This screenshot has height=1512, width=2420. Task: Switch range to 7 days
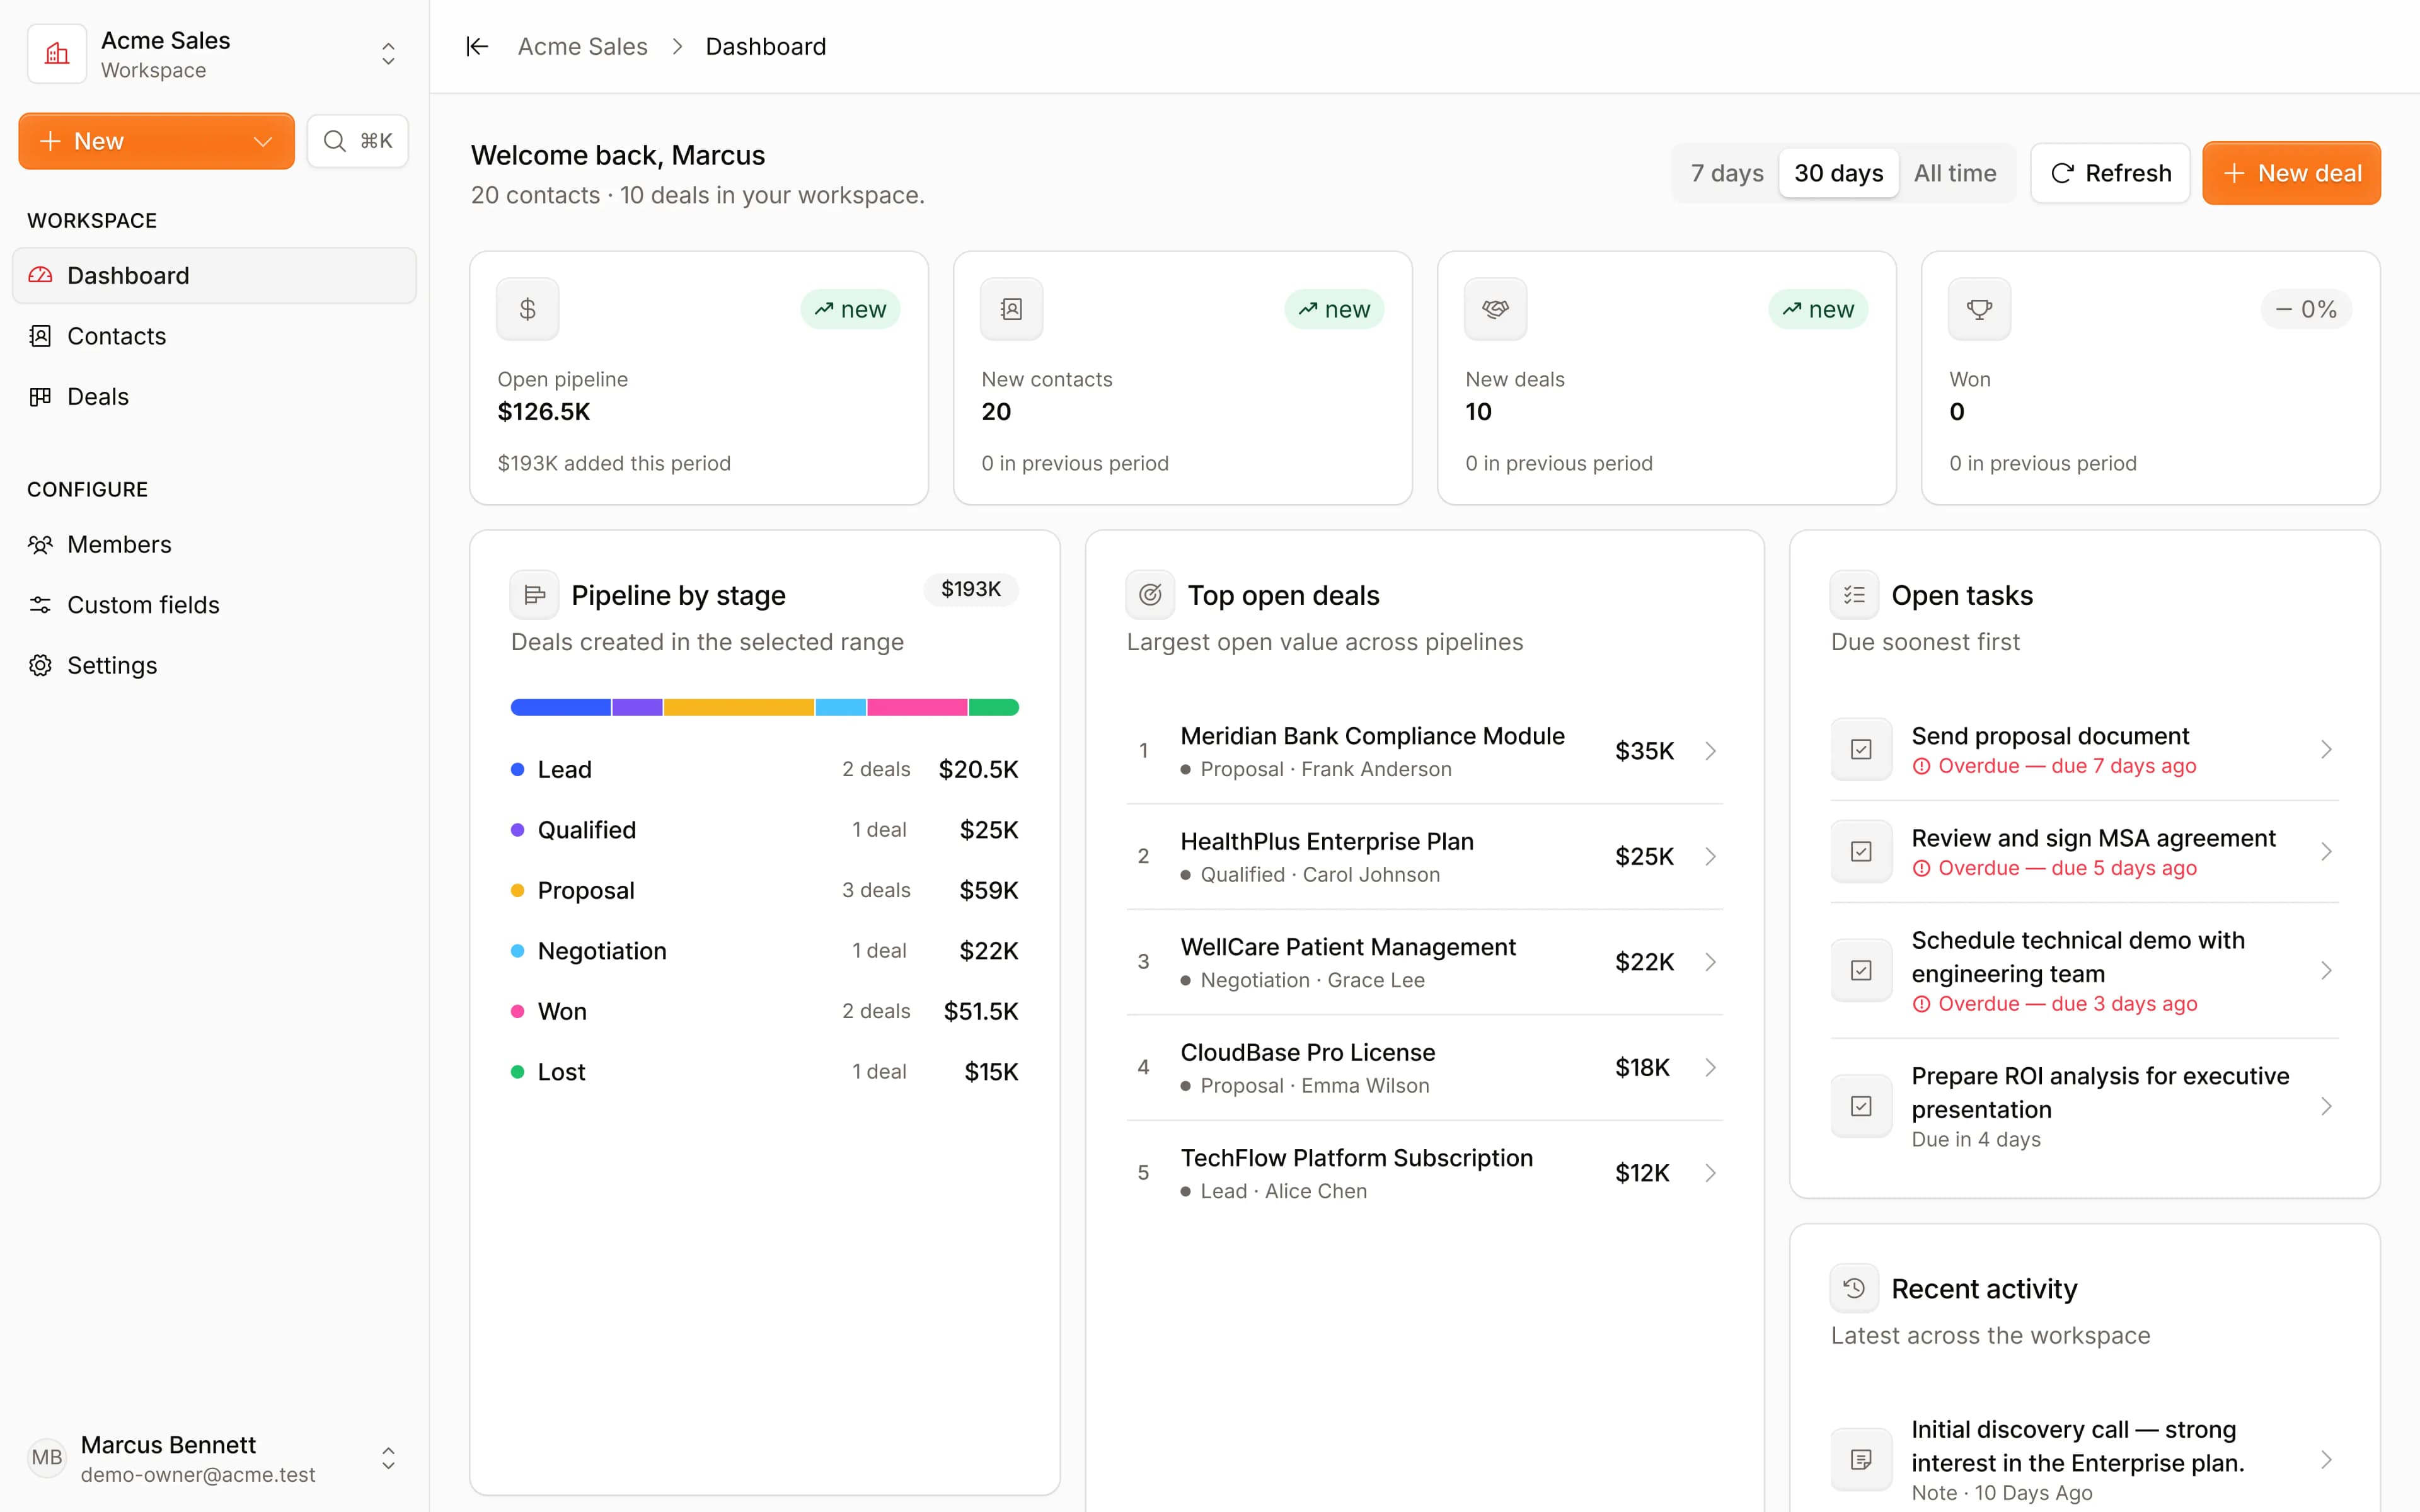[1727, 173]
